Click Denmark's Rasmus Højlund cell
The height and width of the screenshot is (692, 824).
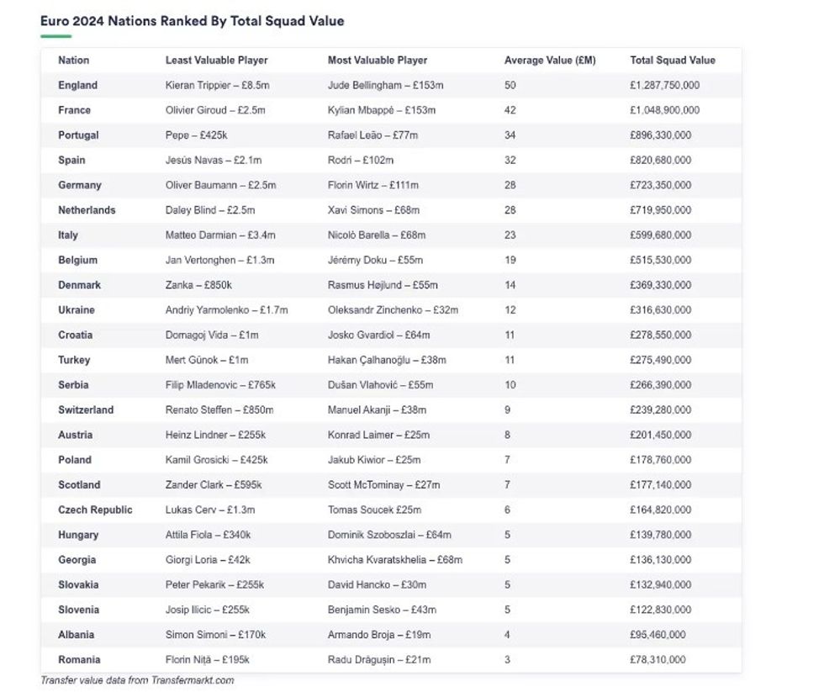[x=383, y=285]
